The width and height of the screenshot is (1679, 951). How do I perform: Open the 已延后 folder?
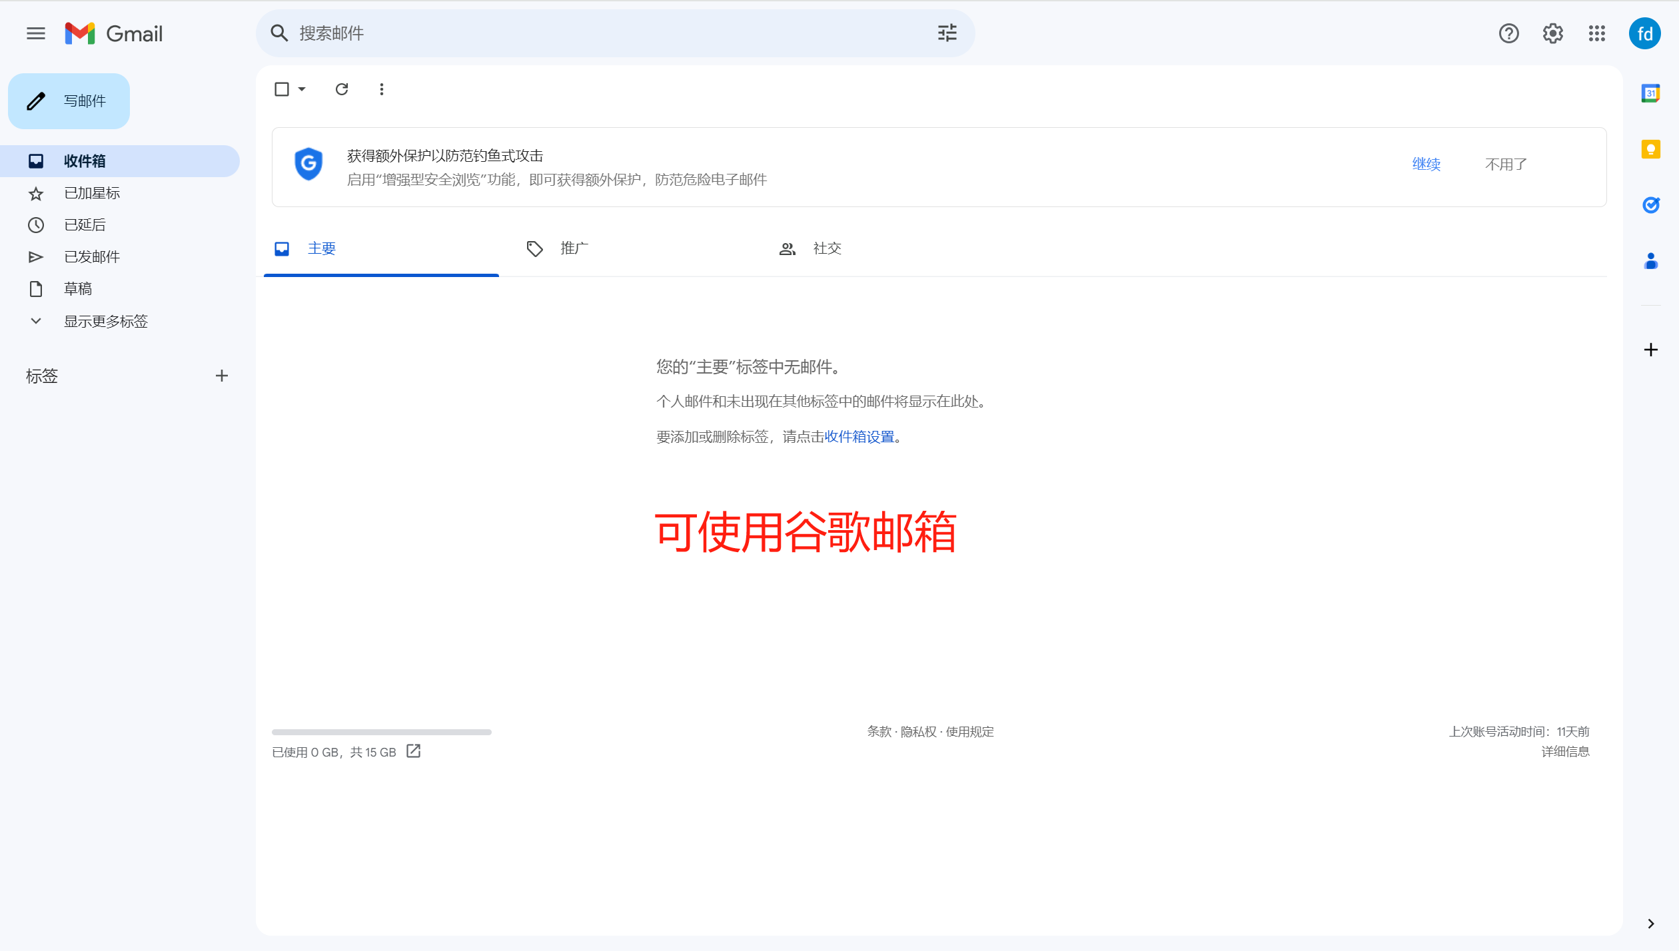coord(120,225)
